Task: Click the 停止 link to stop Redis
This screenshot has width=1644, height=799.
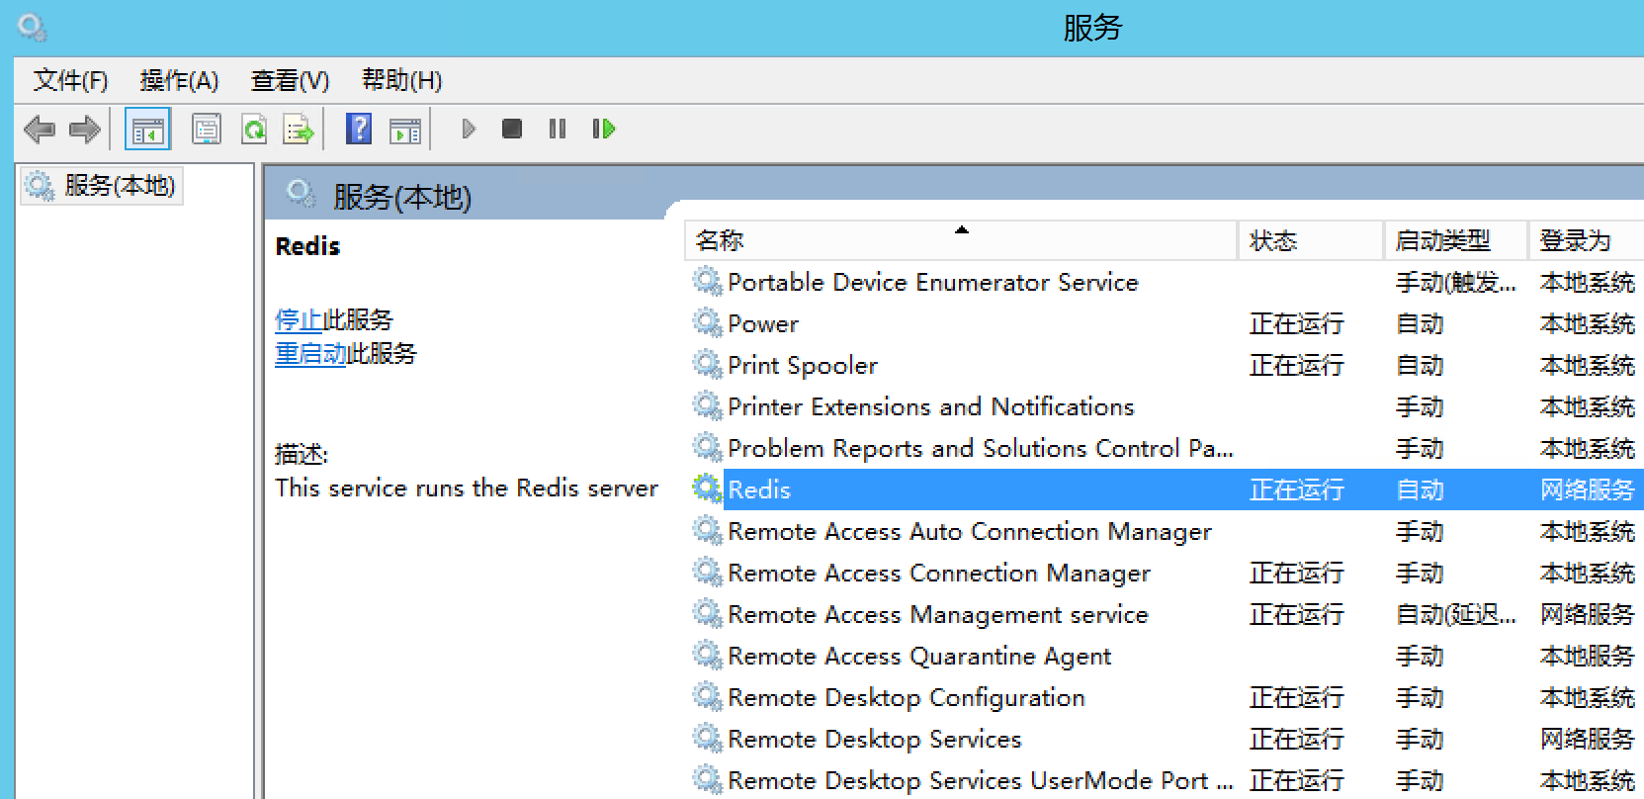Action: 299,319
